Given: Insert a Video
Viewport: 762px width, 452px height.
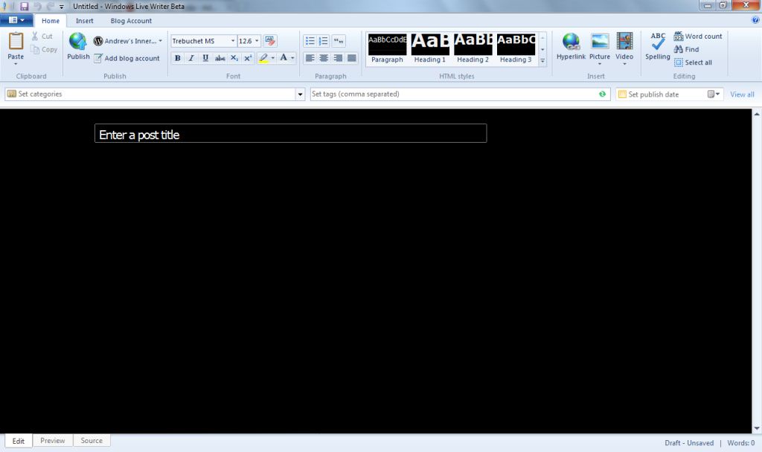Looking at the screenshot, I should pyautogui.click(x=624, y=48).
